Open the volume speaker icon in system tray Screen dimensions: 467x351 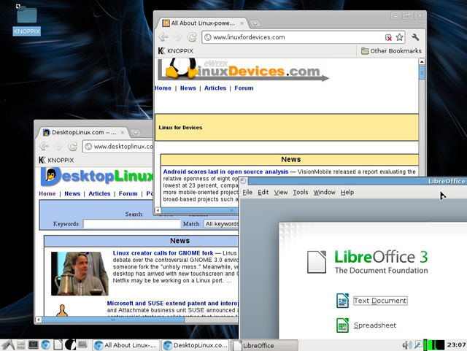pos(407,345)
